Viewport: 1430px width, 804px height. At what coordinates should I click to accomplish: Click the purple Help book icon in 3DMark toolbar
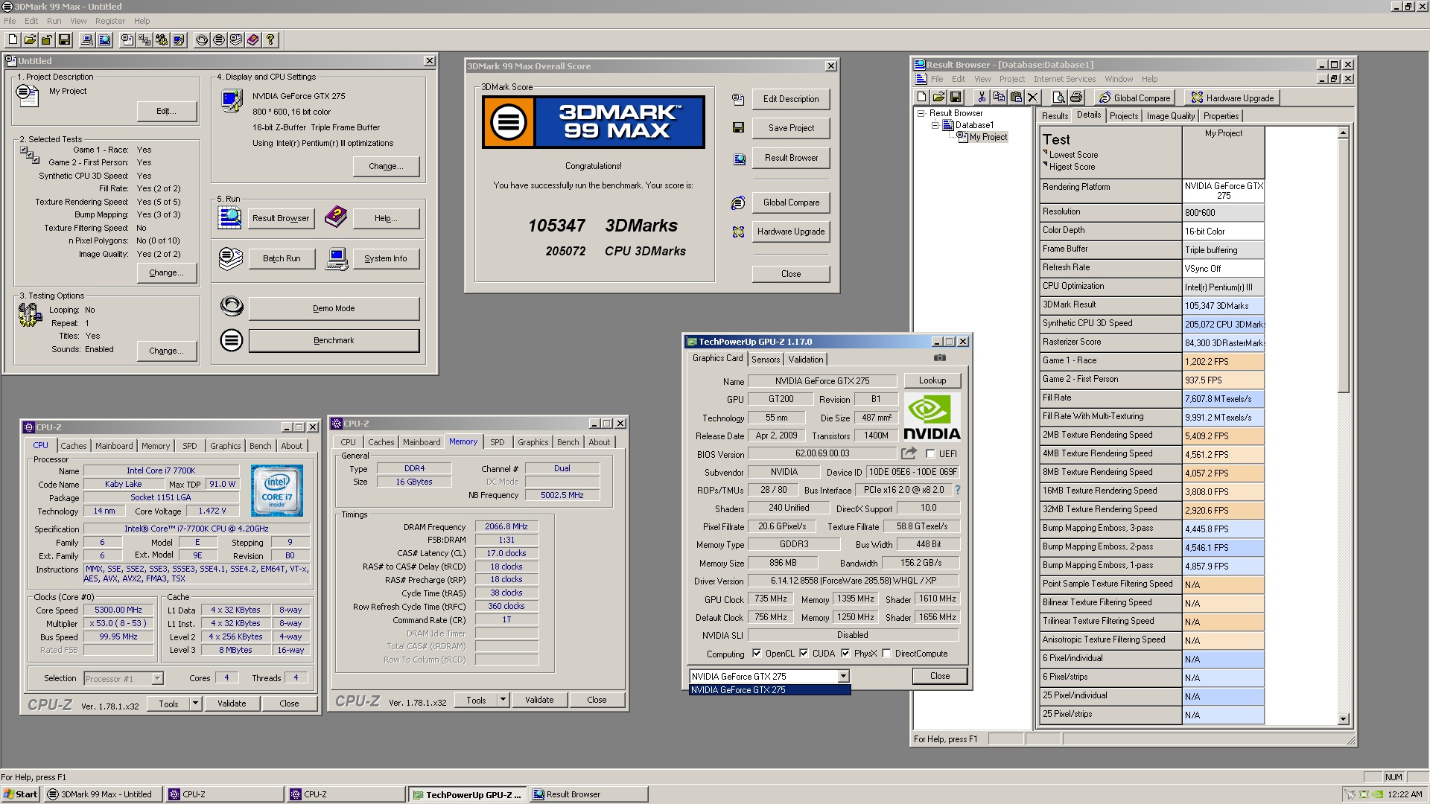(x=253, y=39)
